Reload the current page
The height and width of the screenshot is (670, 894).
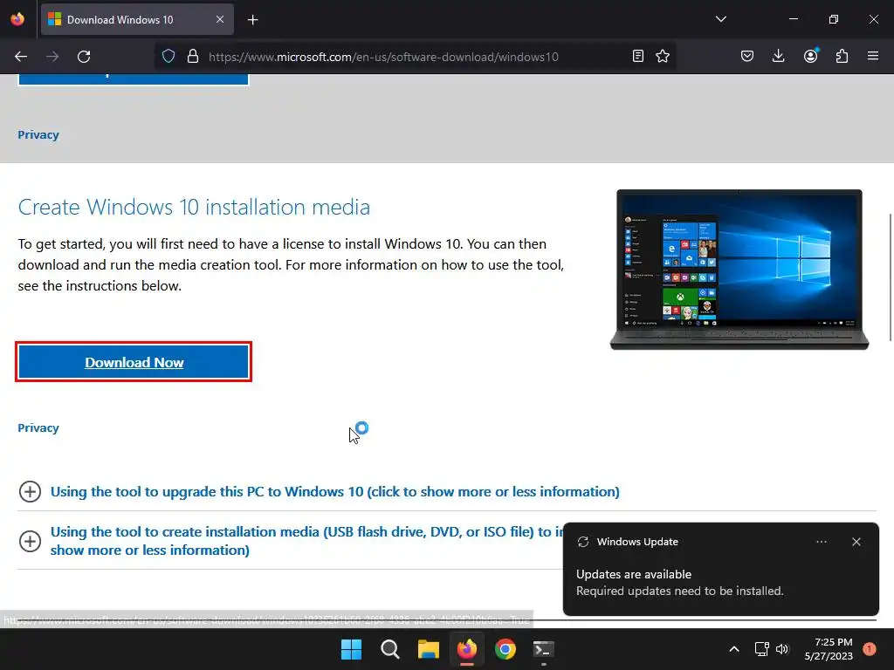click(84, 57)
